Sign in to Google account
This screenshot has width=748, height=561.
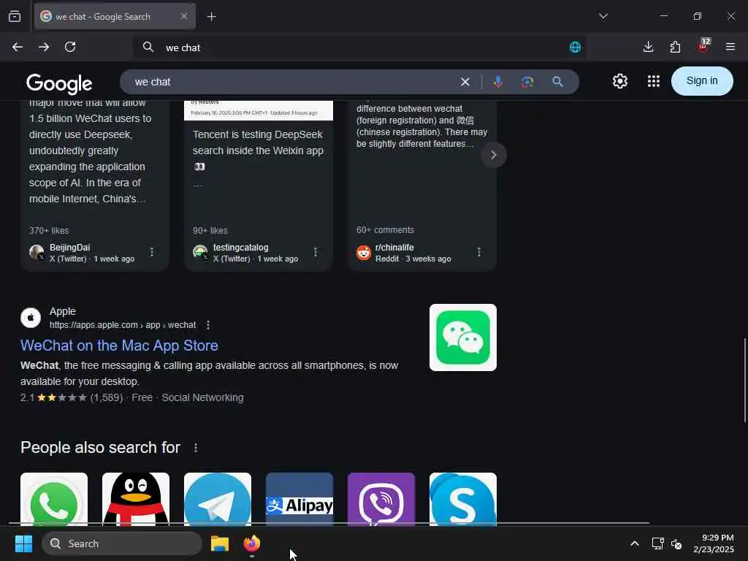click(x=702, y=81)
